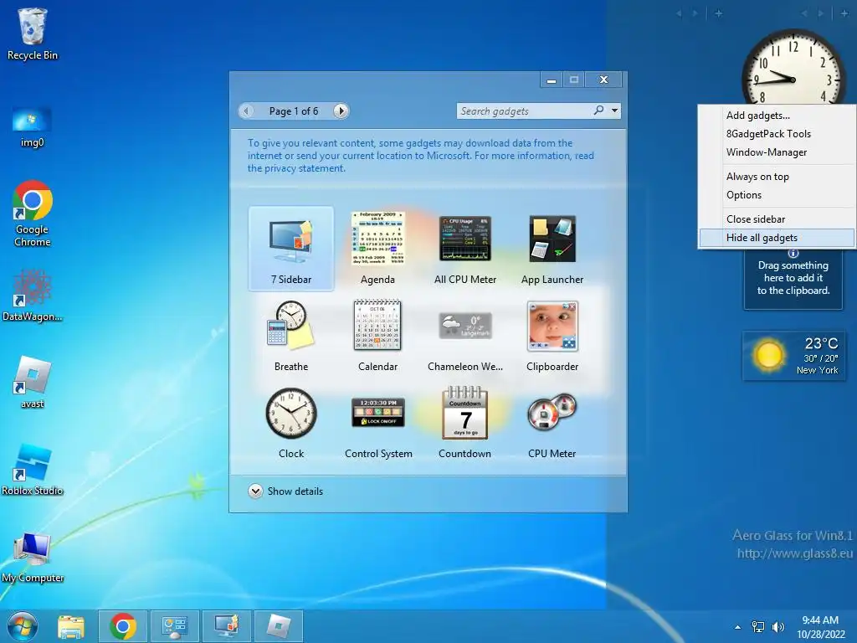The height and width of the screenshot is (643, 857).
Task: Select Google Chrome desktop shortcut
Action: [33, 213]
